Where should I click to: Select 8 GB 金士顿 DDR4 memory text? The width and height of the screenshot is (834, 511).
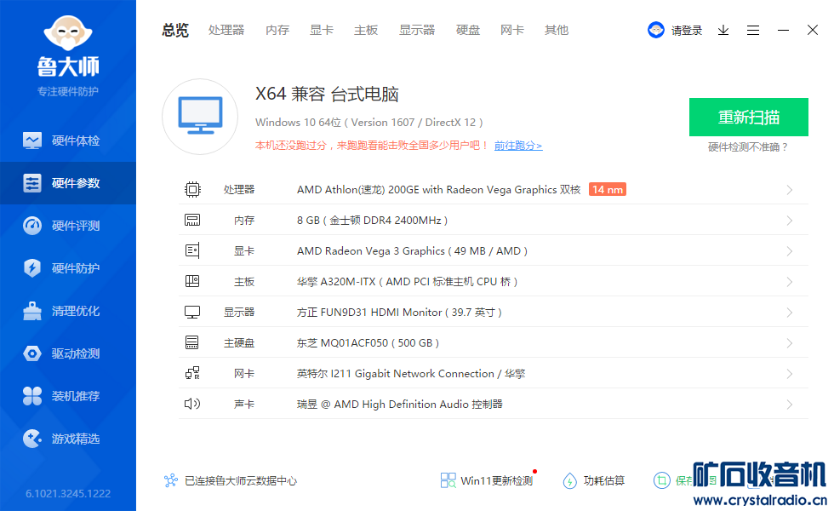(373, 220)
